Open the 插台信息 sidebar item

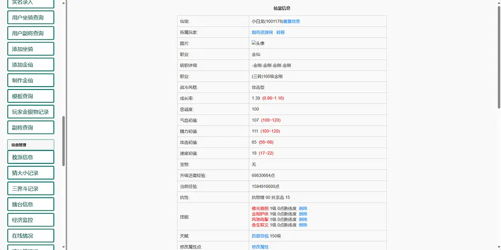click(31, 204)
